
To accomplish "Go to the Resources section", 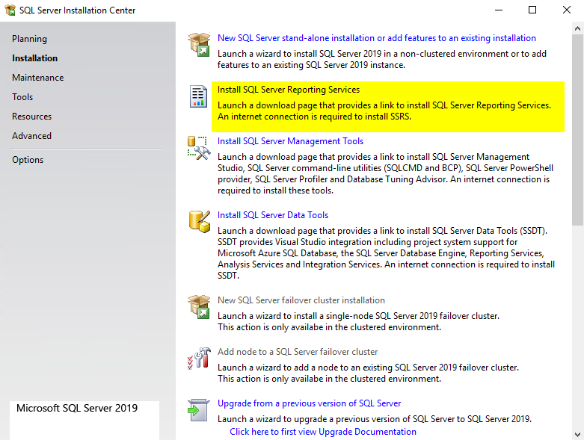I will tap(31, 117).
